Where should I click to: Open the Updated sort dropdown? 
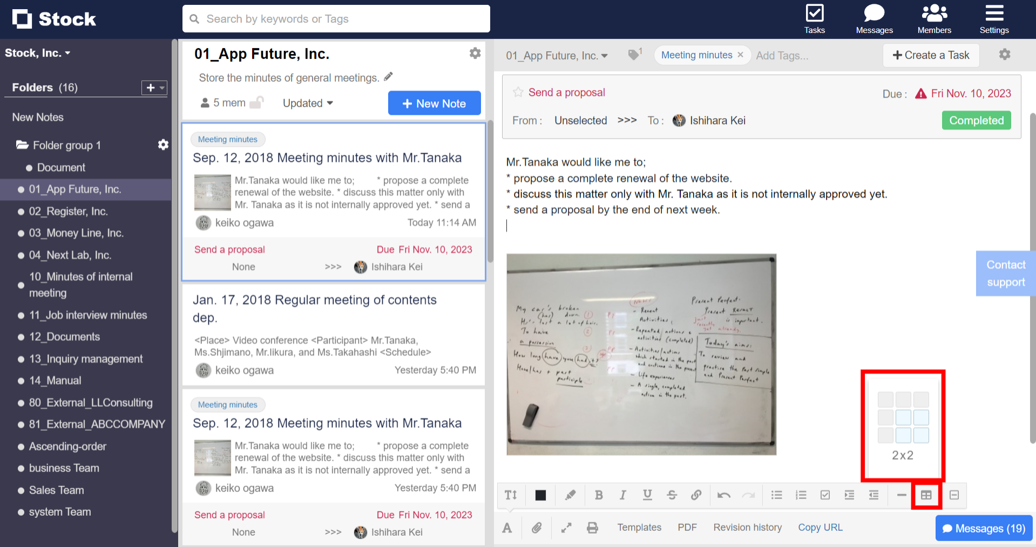(x=308, y=103)
